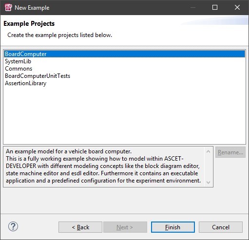Viewport: 249px width, 240px height.
Task: Minimize the New Example dialog
Action: click(193, 7)
